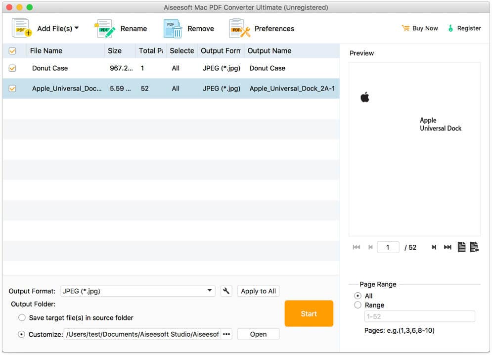This screenshot has width=492, height=355.
Task: Toggle the select-all checkbox in the header
Action: point(12,50)
